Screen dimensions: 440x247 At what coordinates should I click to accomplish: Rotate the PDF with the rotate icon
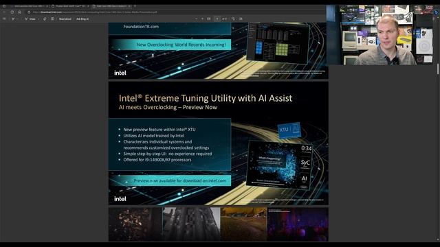(x=233, y=19)
